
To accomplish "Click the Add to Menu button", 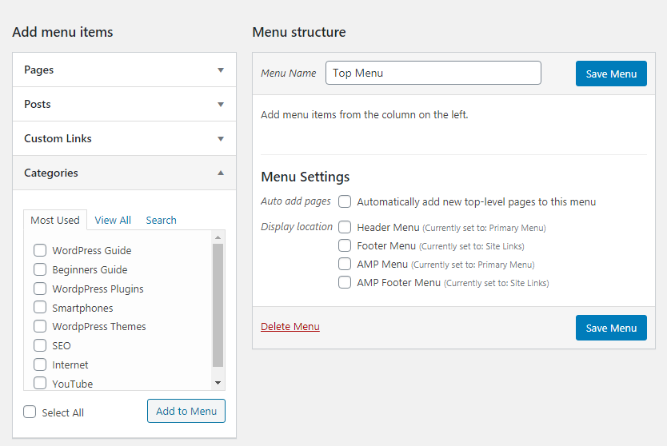I will pos(186,411).
